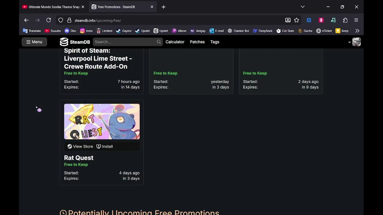Click the pink microphone extension icon

click(x=321, y=20)
